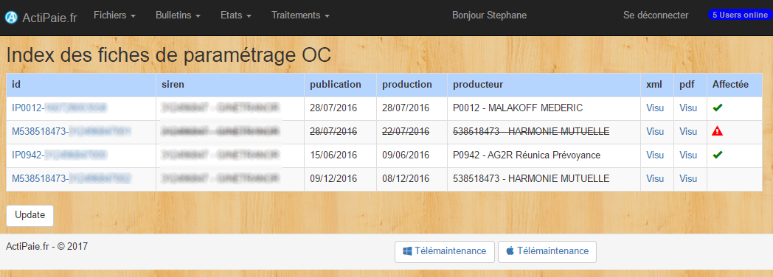The width and height of the screenshot is (773, 277).
Task: Click ActiPaie.fr - © 2017 footer text
Action: pos(46,246)
